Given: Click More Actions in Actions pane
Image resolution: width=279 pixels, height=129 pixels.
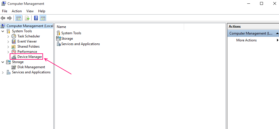Looking at the screenshot, I should click(x=246, y=40).
